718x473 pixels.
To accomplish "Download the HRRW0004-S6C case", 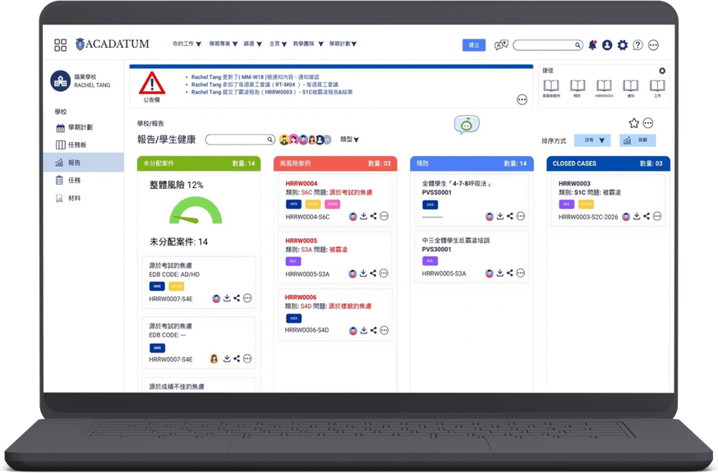I will [364, 216].
